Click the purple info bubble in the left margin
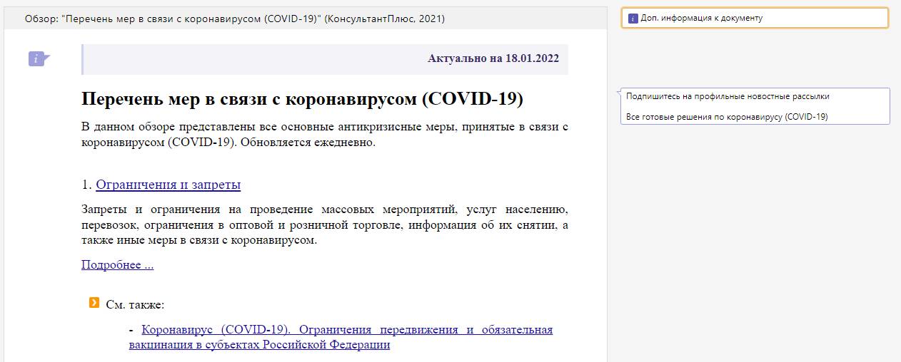This screenshot has width=901, height=362. 38,59
